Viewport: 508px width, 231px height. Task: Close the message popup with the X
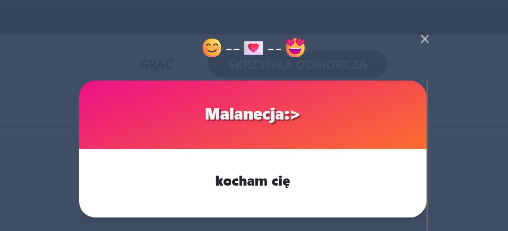pos(425,39)
